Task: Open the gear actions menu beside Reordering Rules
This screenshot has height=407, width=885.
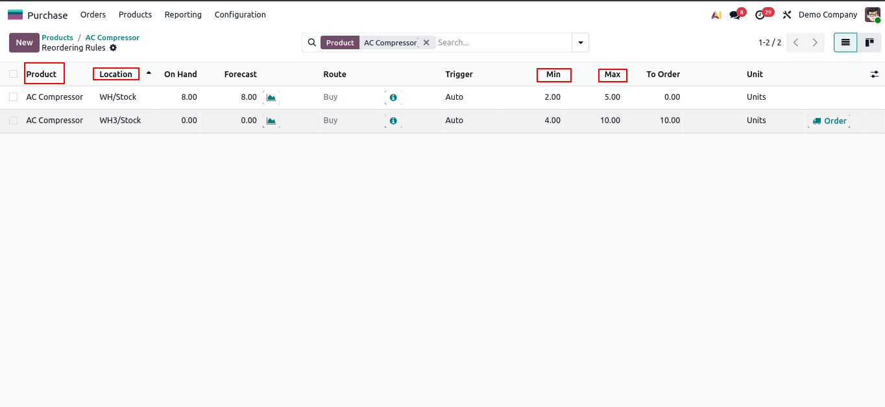Action: pyautogui.click(x=113, y=48)
